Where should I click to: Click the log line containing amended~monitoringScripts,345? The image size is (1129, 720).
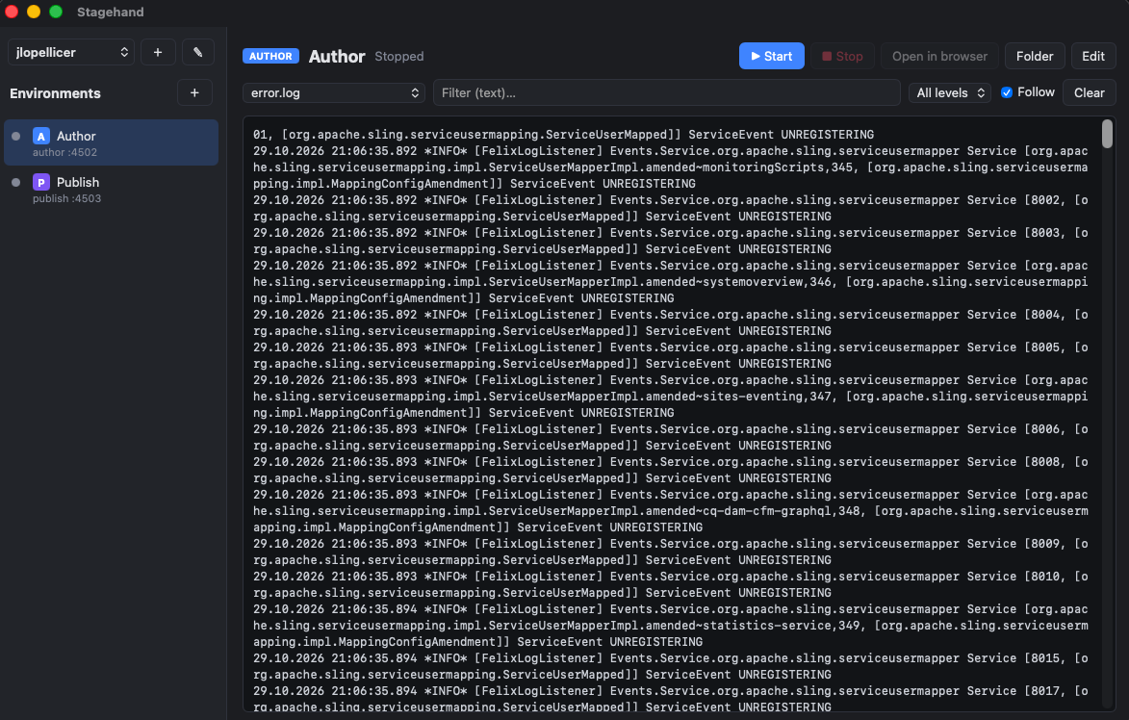(670, 167)
